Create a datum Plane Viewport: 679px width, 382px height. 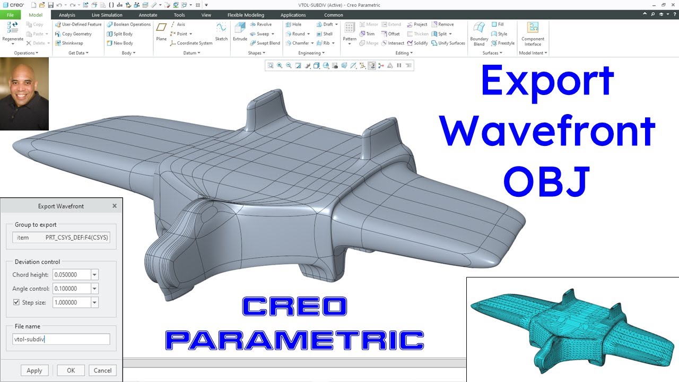coord(161,31)
